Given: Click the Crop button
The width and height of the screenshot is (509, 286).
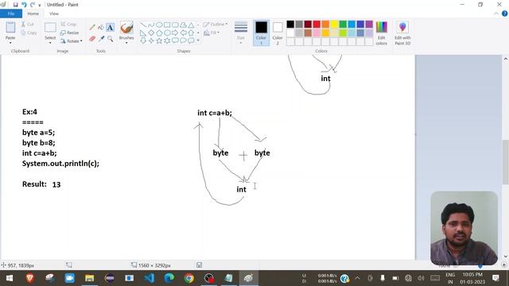Looking at the screenshot, I should (x=68, y=25).
